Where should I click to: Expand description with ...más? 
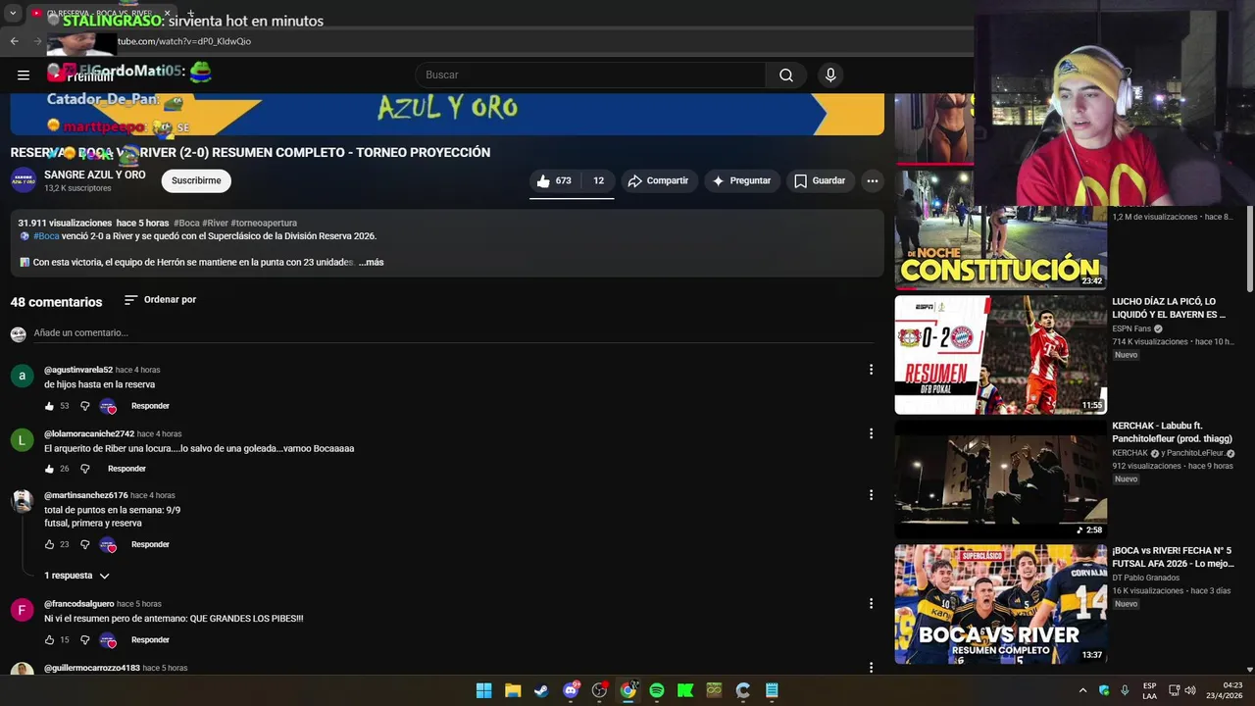[x=371, y=262]
